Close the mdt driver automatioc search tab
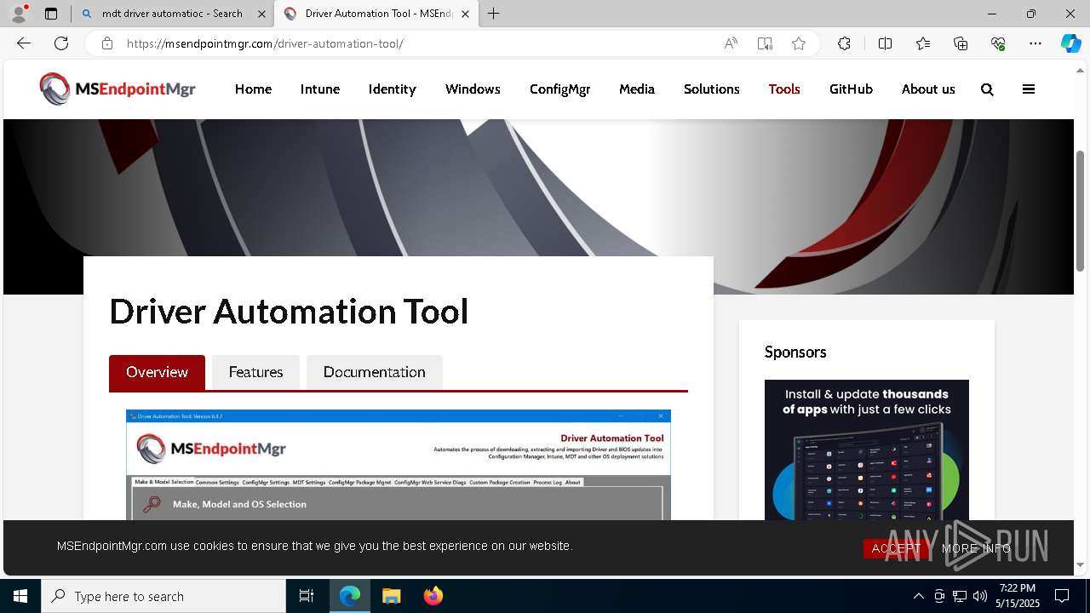The width and height of the screenshot is (1090, 613). (261, 14)
